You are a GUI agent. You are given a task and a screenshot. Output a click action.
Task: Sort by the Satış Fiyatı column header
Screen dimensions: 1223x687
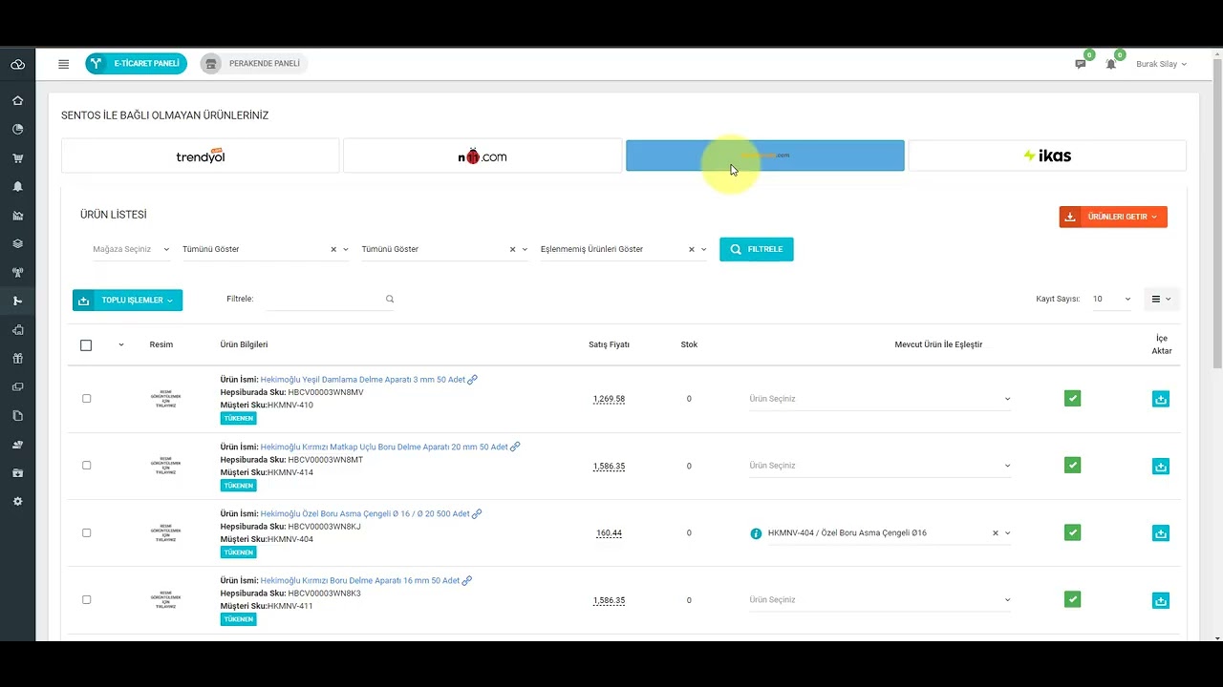coord(609,344)
